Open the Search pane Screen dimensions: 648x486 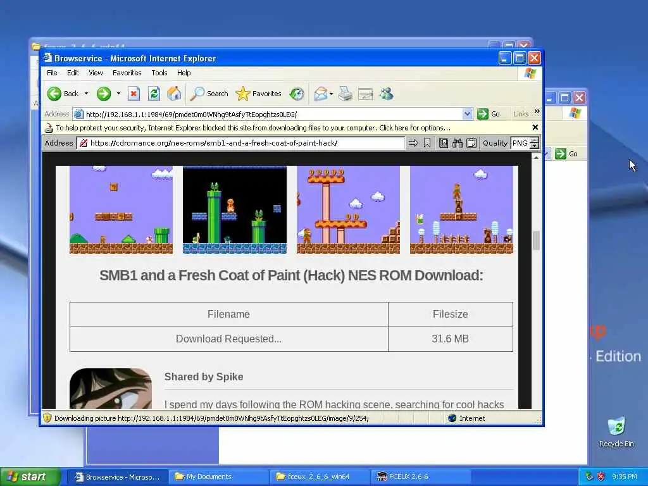[x=209, y=94]
